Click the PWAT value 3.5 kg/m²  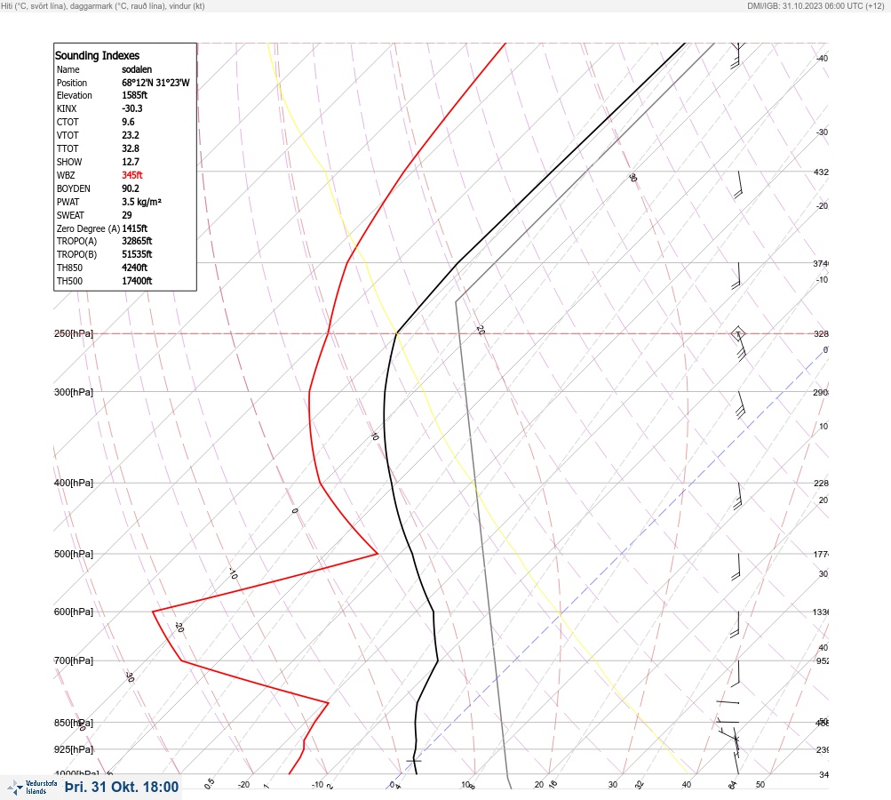[141, 202]
